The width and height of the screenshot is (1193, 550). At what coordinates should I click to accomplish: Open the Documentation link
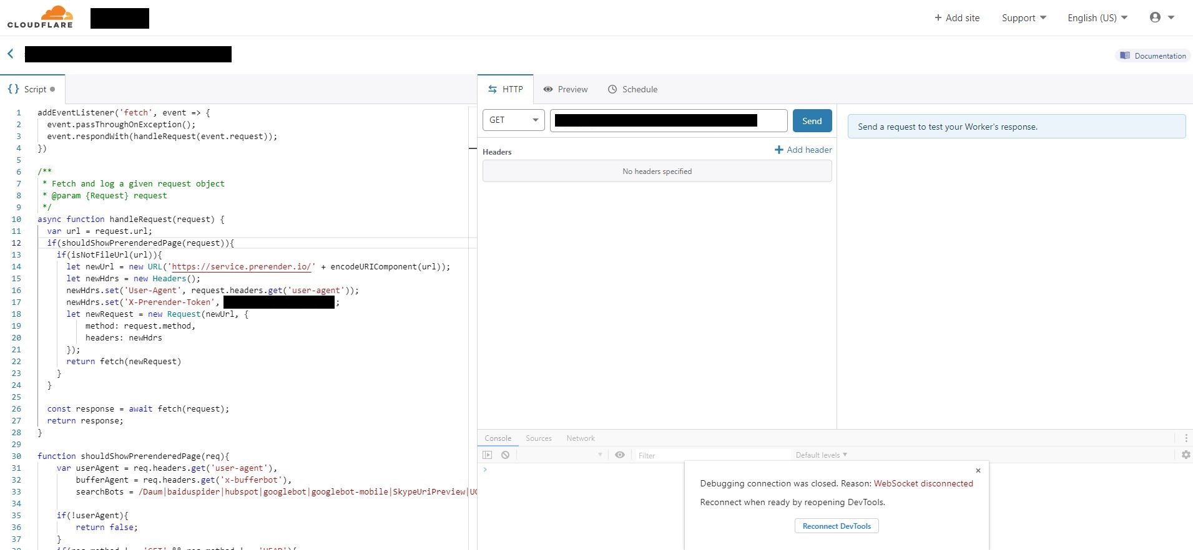(x=1152, y=55)
